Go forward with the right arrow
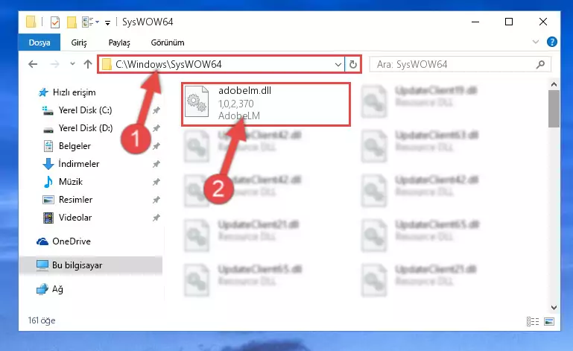 point(55,64)
